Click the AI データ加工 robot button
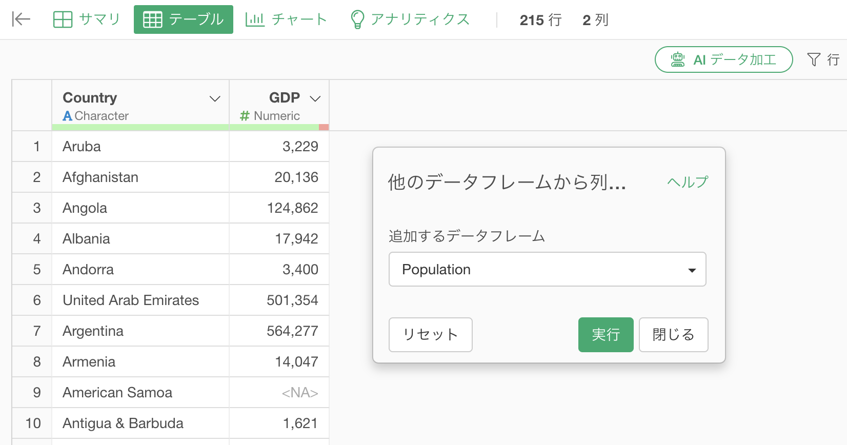The width and height of the screenshot is (847, 445). click(723, 59)
